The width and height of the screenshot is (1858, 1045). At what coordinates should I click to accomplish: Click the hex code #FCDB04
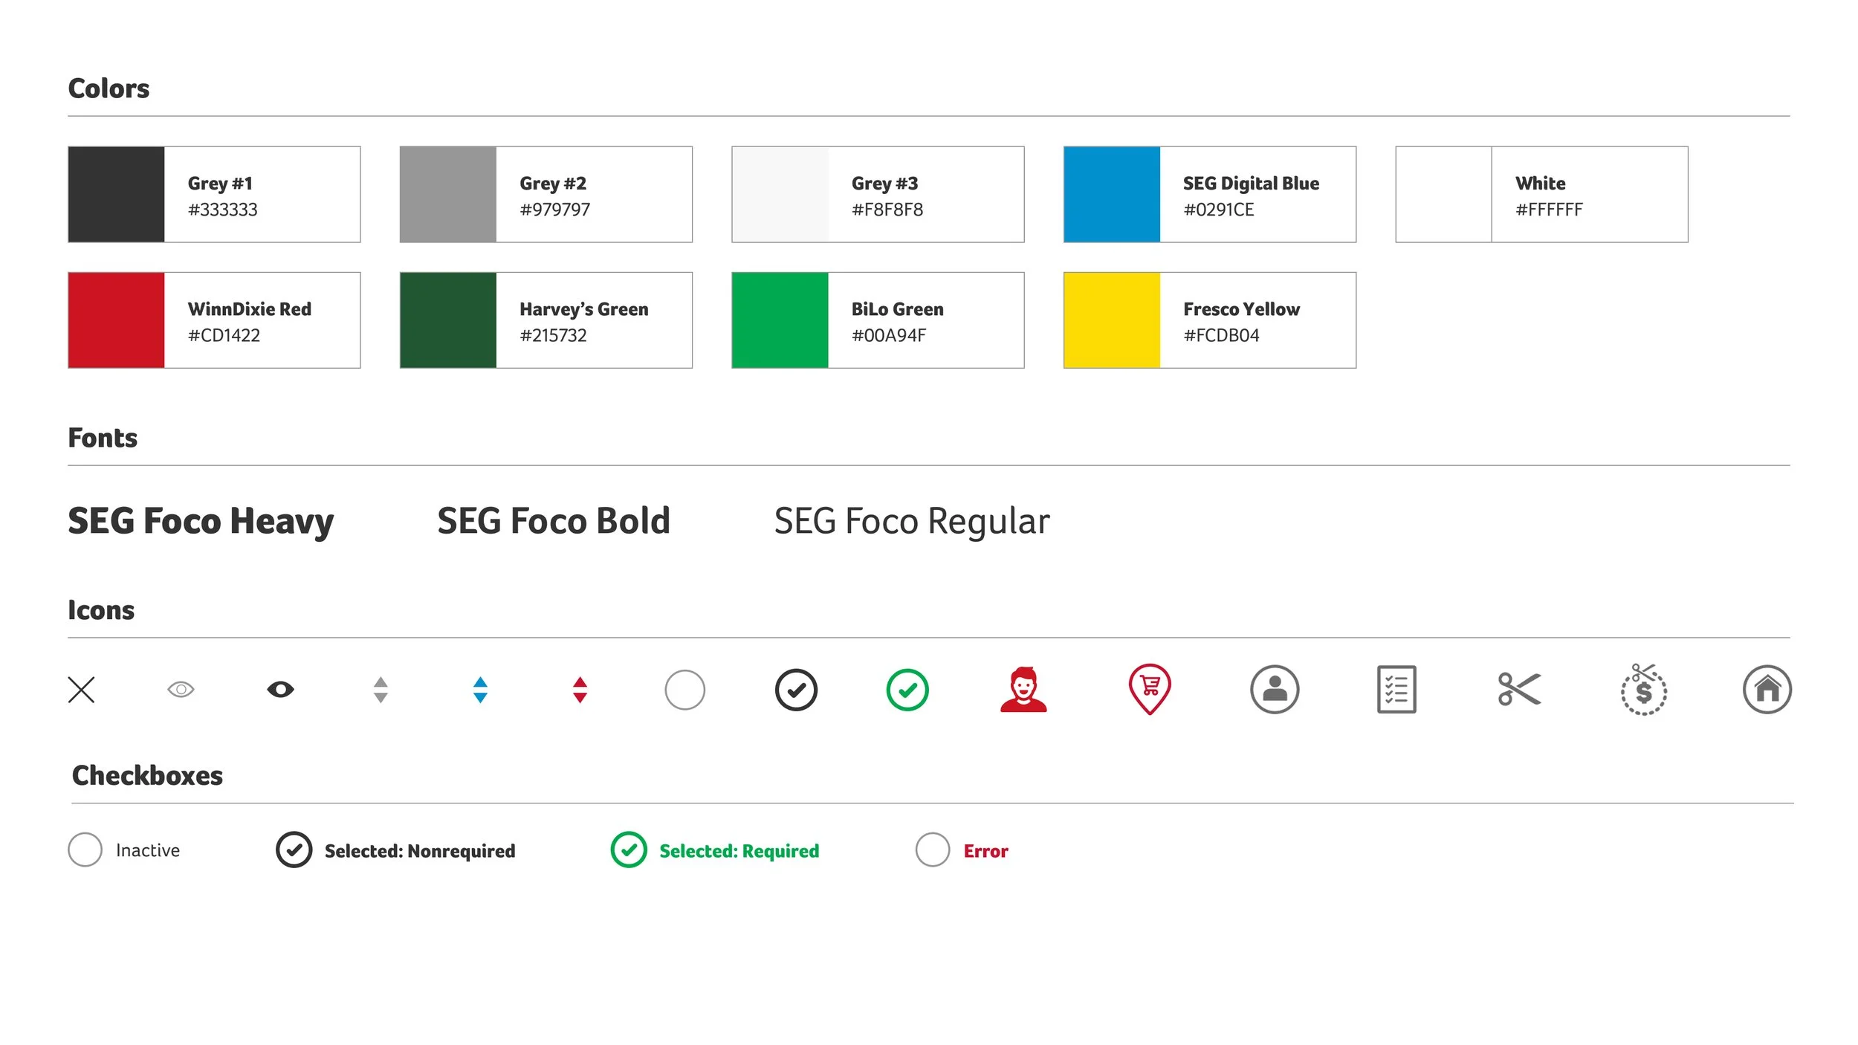[1222, 335]
